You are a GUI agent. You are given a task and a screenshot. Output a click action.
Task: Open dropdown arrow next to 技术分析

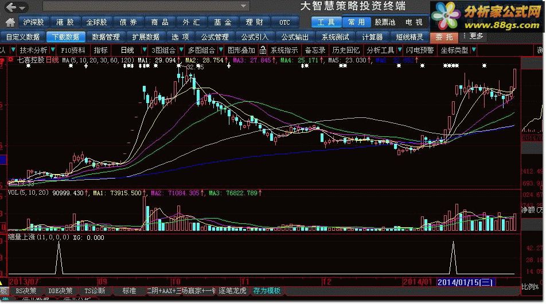[x=53, y=50]
